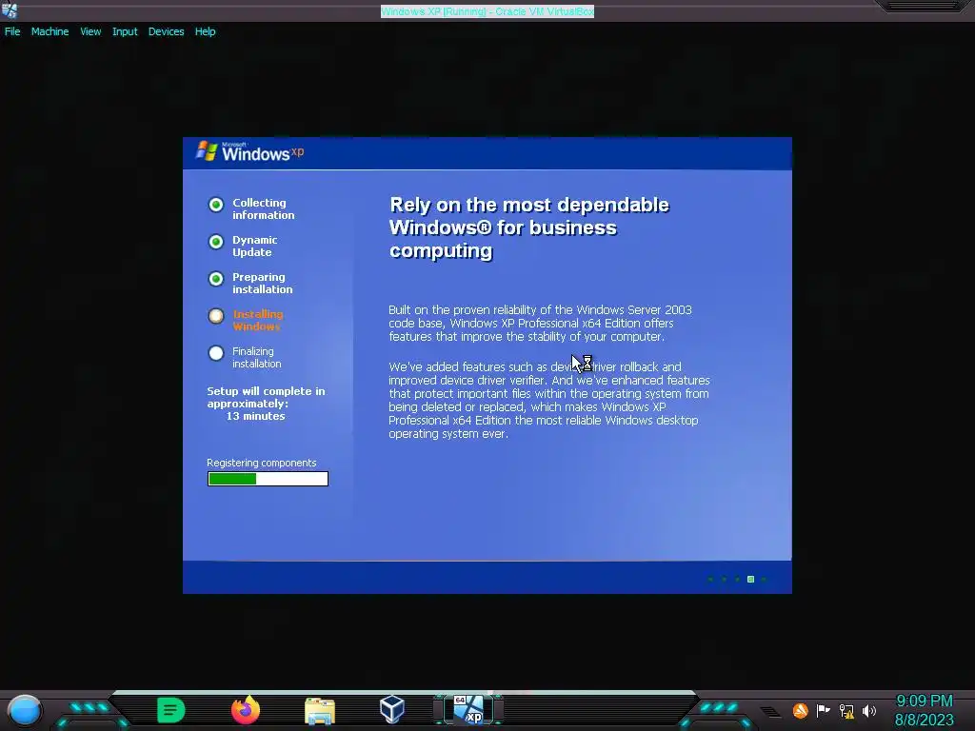Image resolution: width=975 pixels, height=731 pixels.
Task: Open the network tray icon
Action: click(x=846, y=710)
